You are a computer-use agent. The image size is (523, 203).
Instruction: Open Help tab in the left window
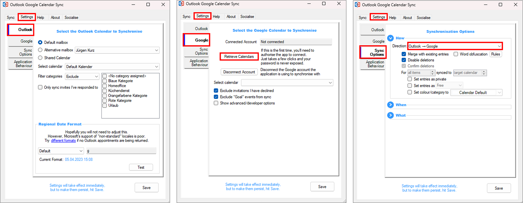click(x=40, y=17)
